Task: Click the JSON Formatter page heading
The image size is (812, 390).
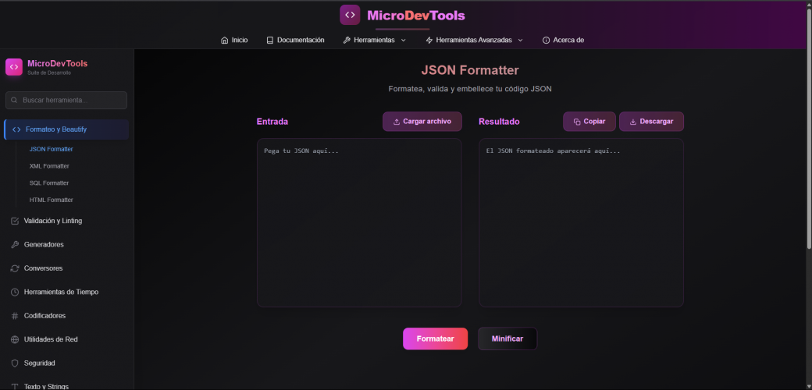Action: click(x=470, y=70)
